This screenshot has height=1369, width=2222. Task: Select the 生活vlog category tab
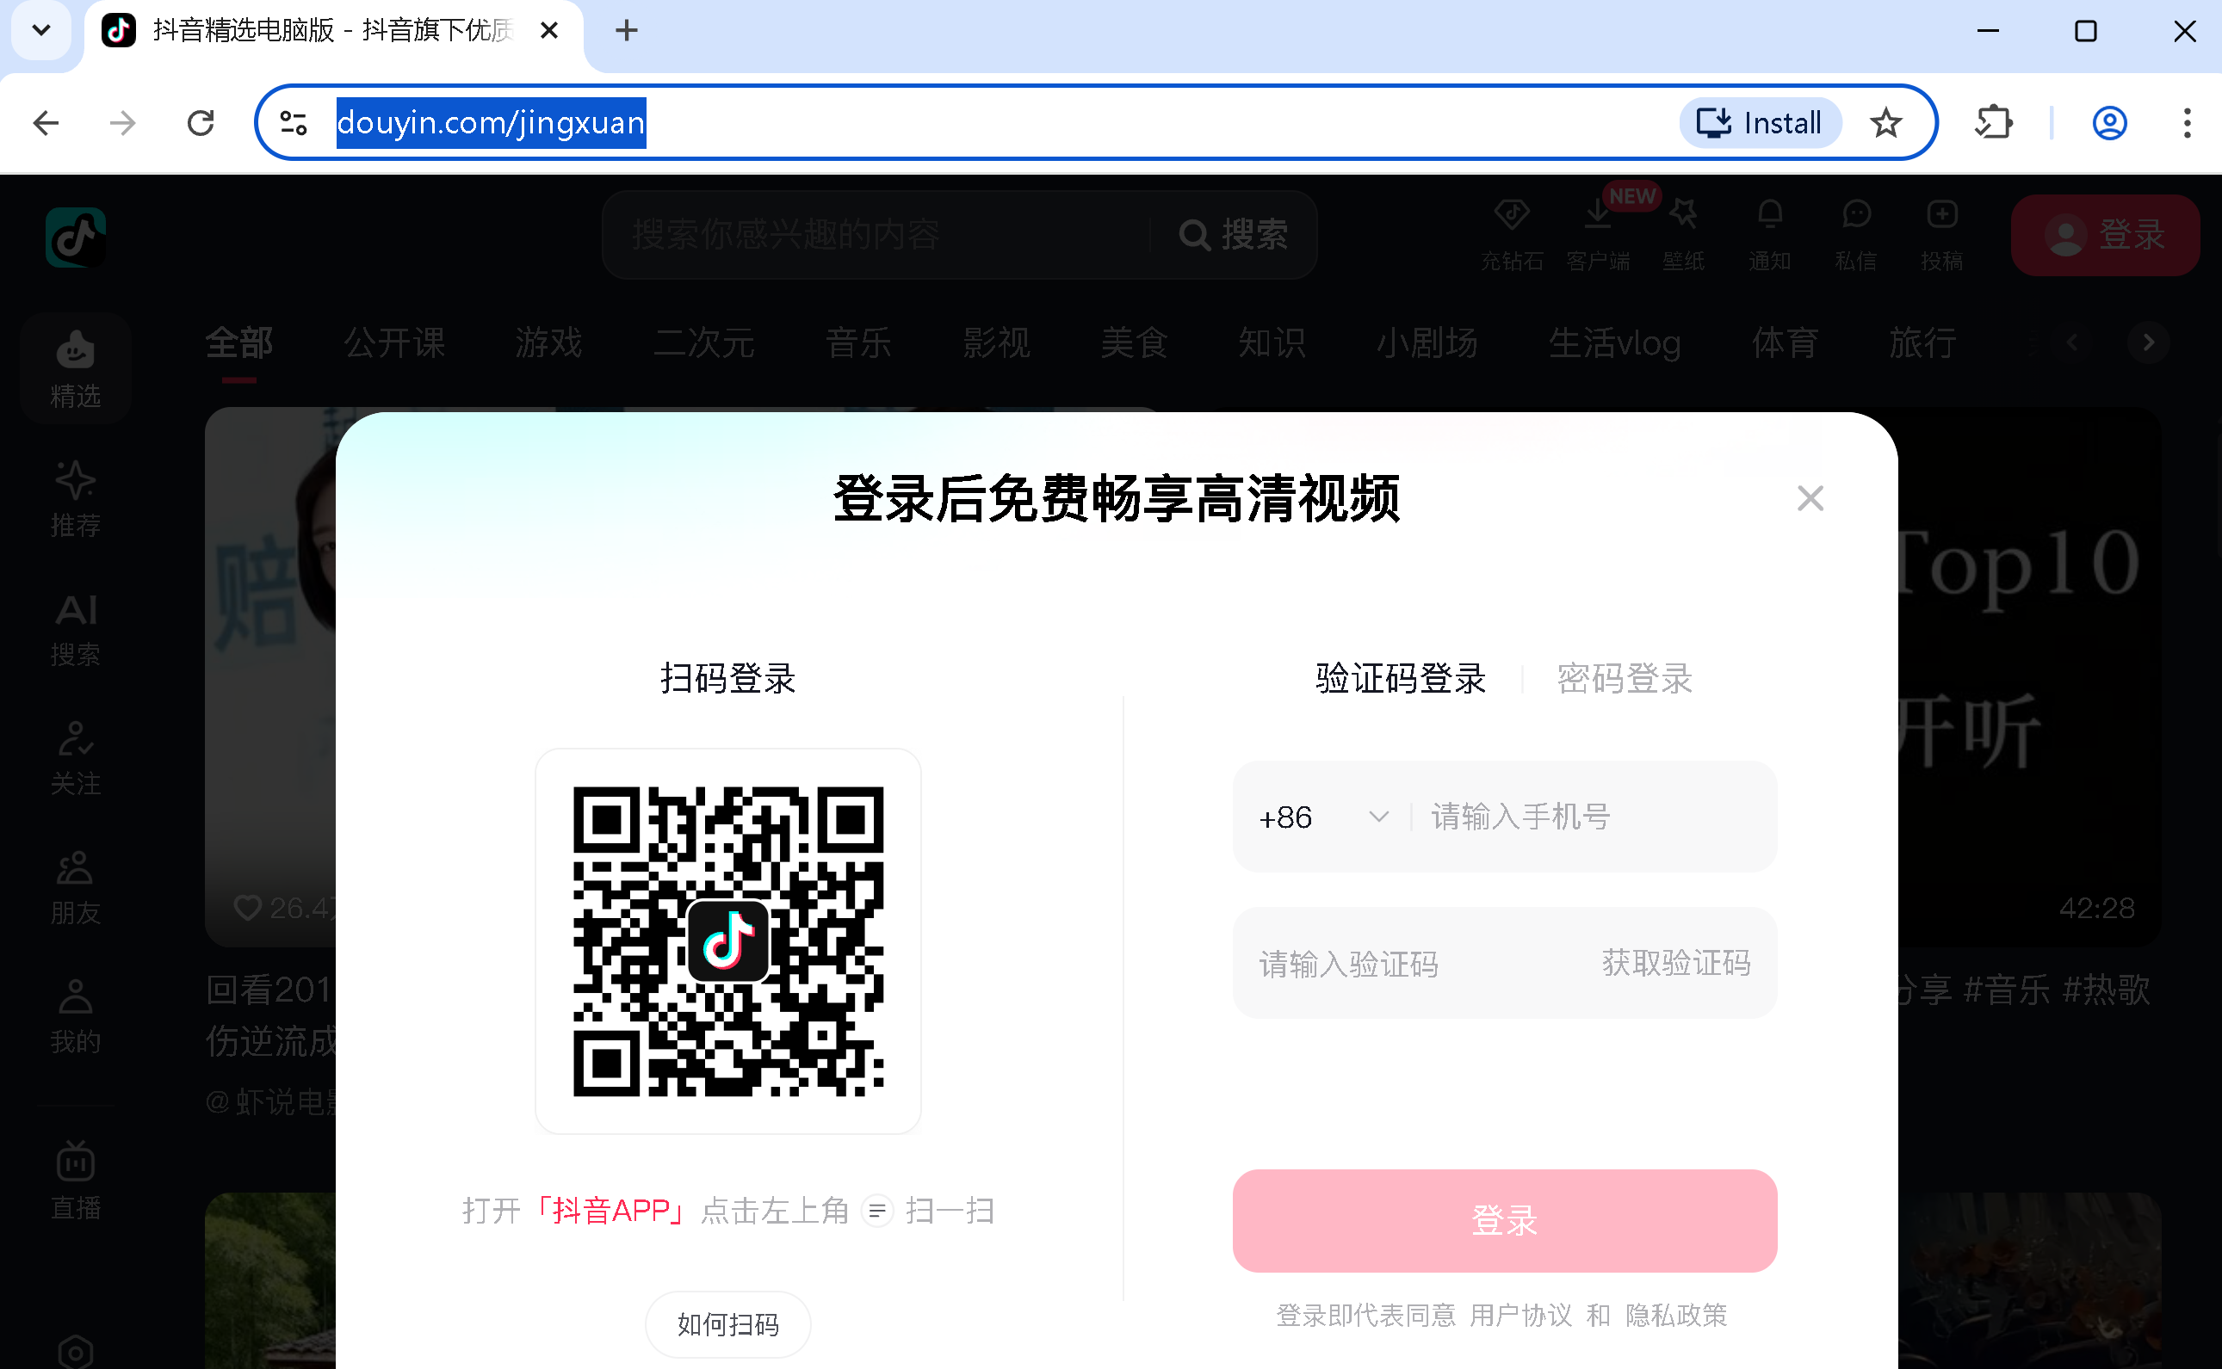click(x=1614, y=343)
